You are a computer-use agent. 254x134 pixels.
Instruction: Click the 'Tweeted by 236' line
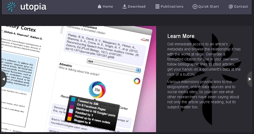[88, 102]
